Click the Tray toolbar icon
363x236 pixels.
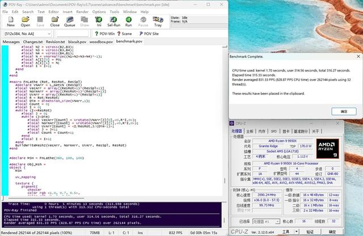(158, 22)
